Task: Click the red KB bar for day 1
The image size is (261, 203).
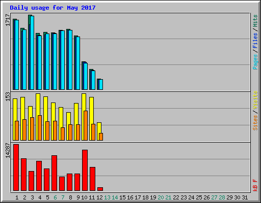Action: pos(16,167)
